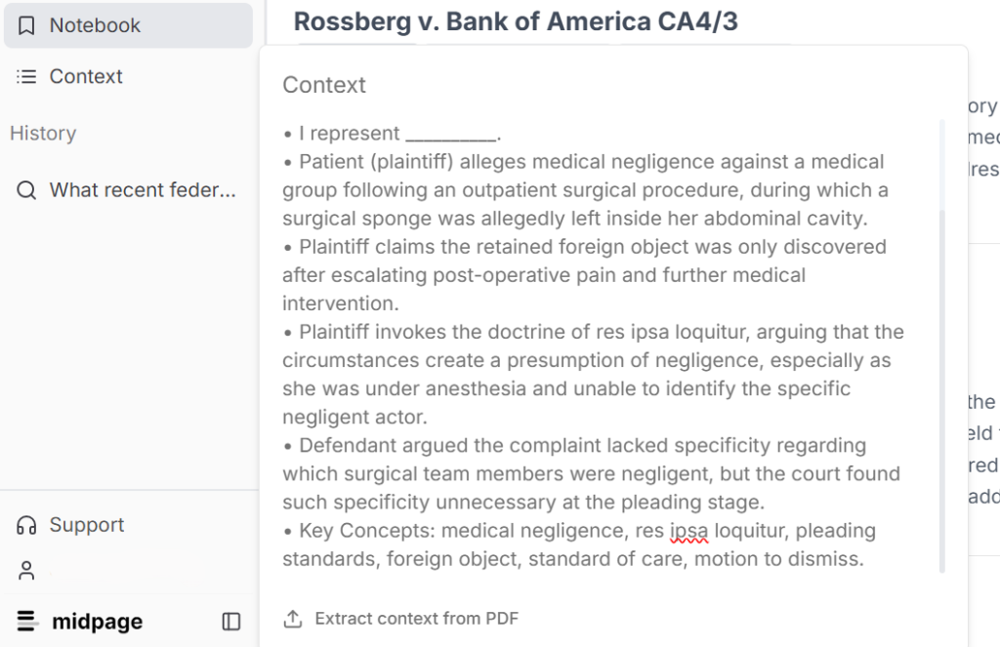Click the Notebook bookmark icon
1000x647 pixels.
point(27,25)
